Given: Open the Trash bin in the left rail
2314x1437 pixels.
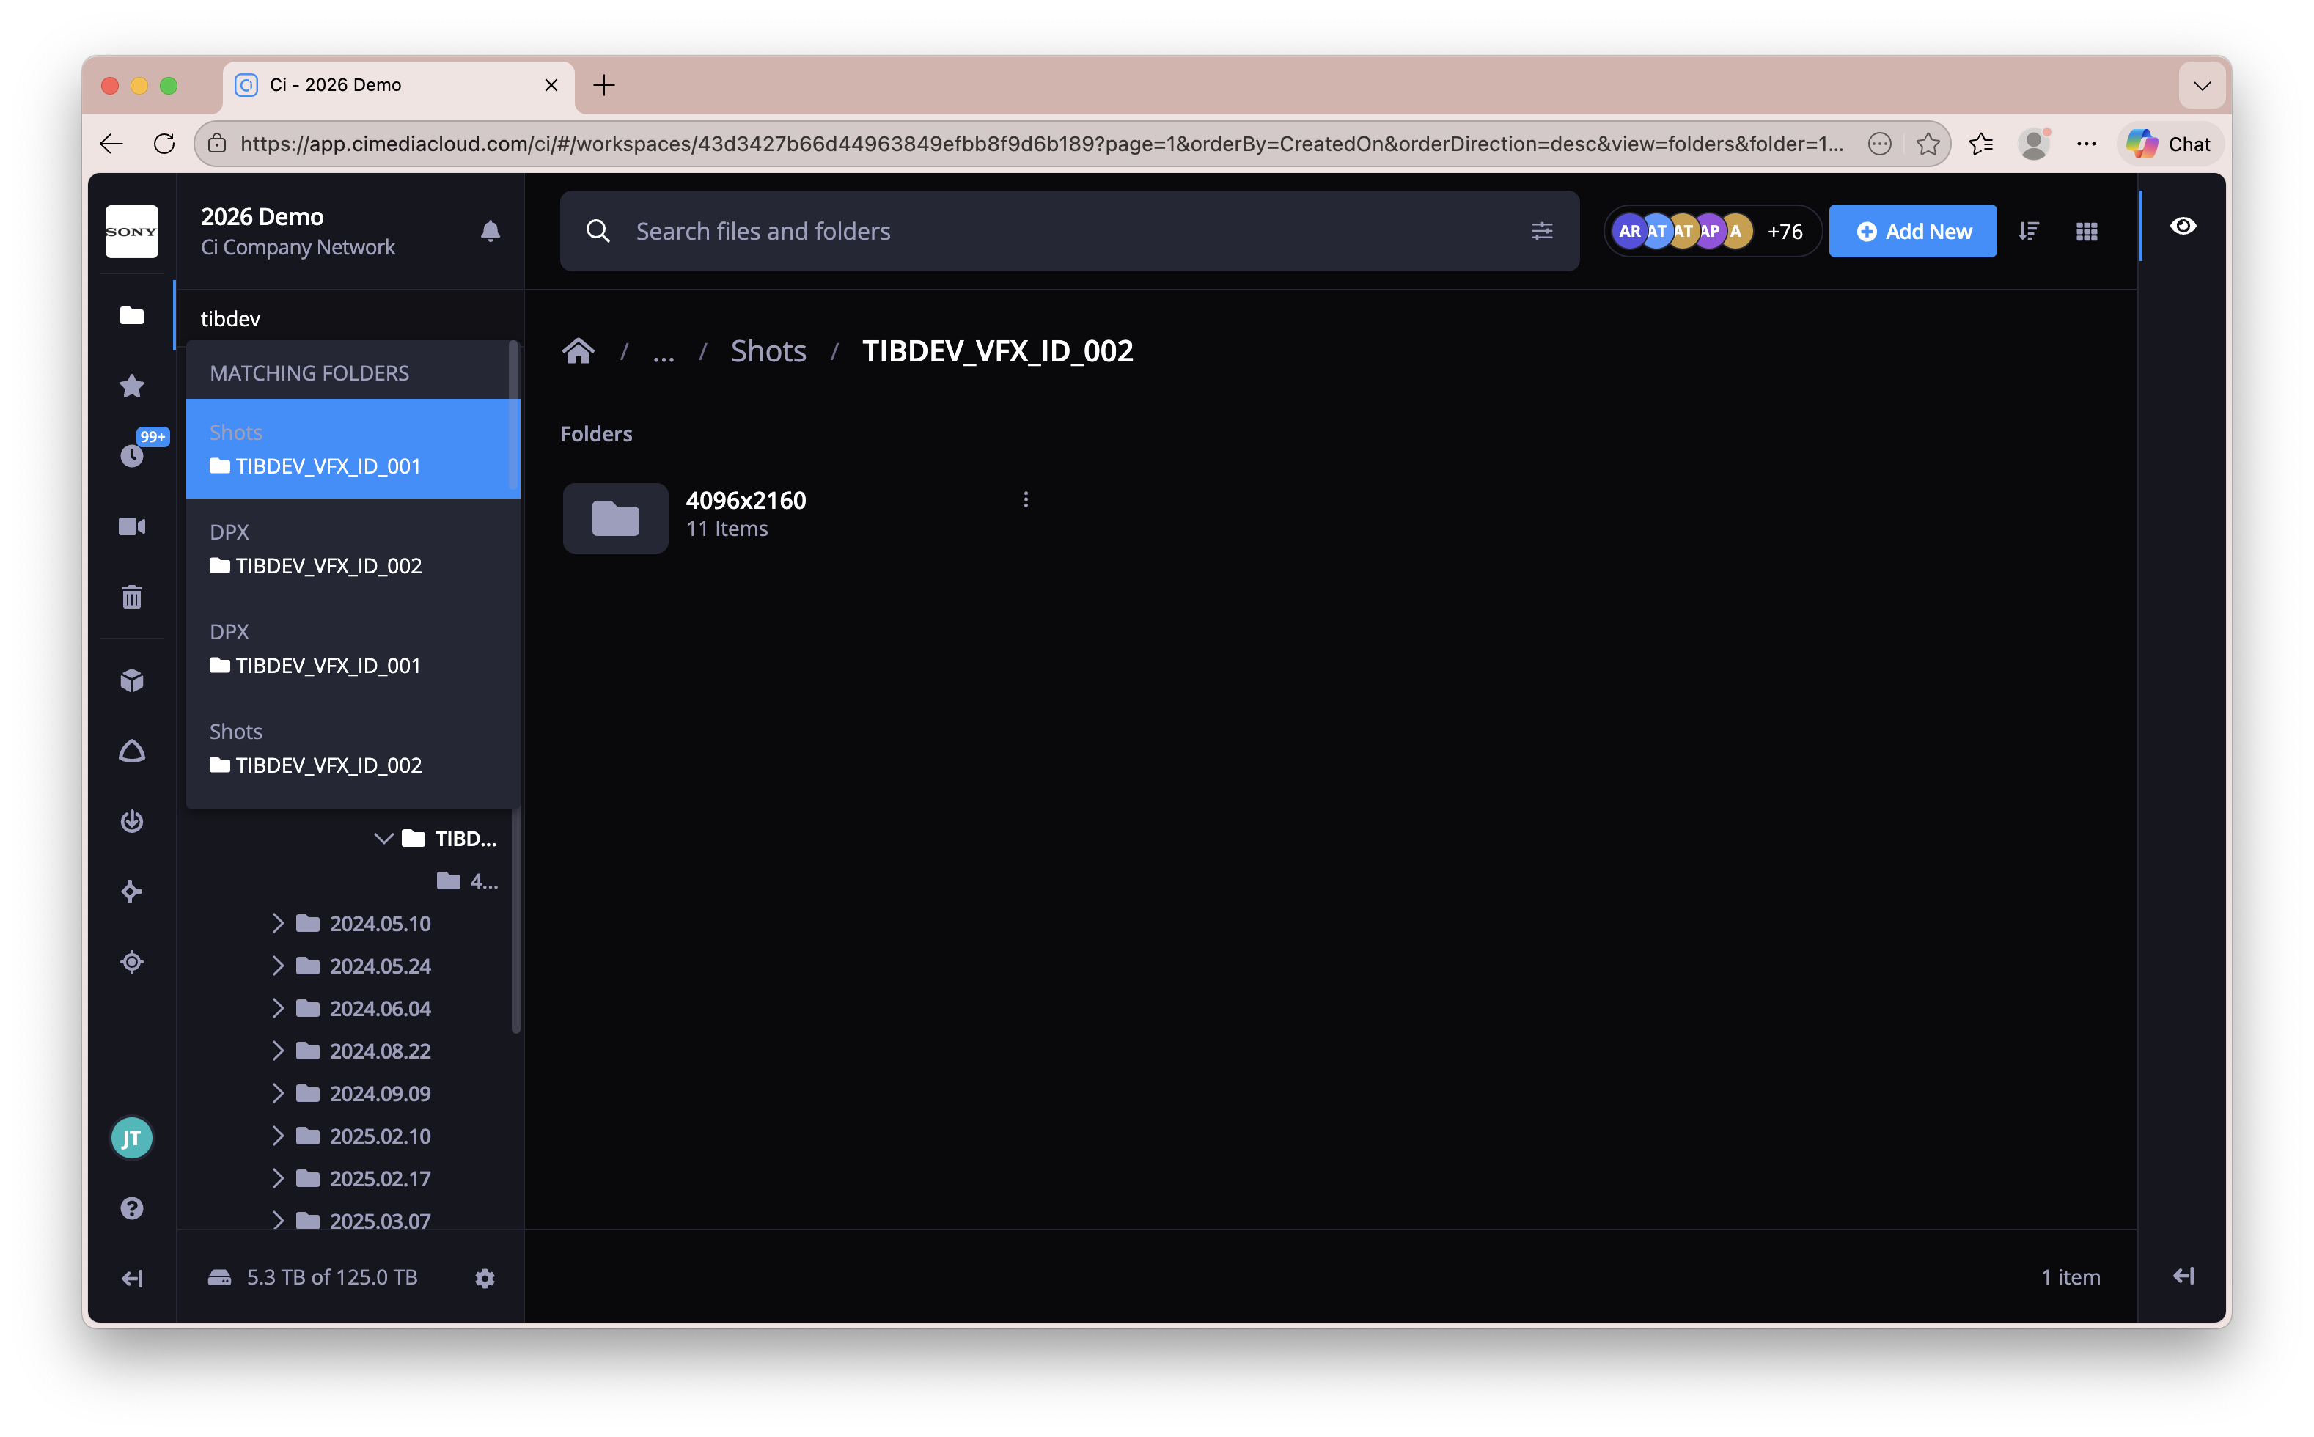Looking at the screenshot, I should [131, 597].
